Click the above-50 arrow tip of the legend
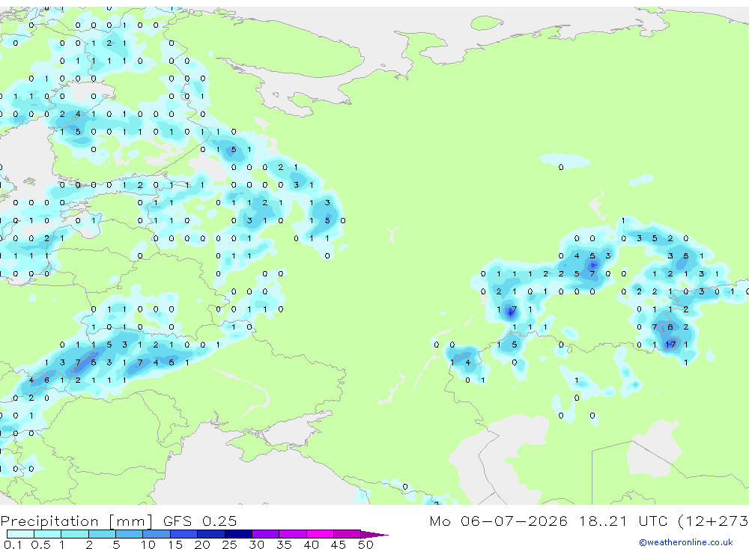 (374, 535)
